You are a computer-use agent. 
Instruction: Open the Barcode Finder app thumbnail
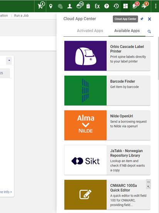[85, 91]
